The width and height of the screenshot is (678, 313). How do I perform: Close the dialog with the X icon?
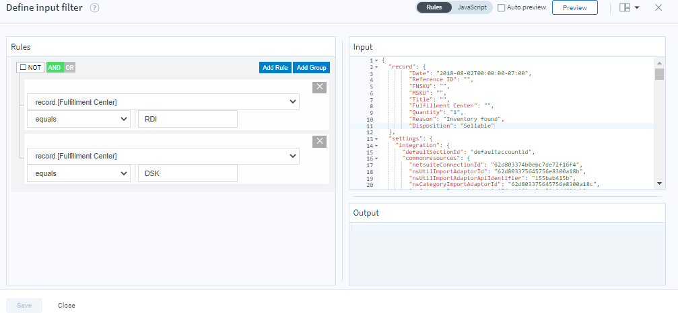click(x=658, y=8)
